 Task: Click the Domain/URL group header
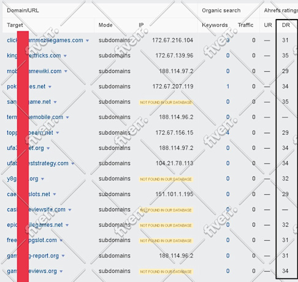23,10
